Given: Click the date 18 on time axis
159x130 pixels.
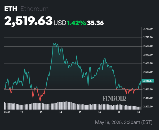Looking at the screenshot, I should (x=138, y=112).
